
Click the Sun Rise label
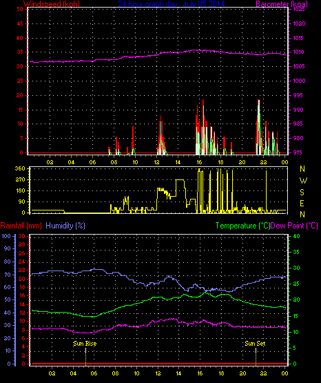[85, 344]
